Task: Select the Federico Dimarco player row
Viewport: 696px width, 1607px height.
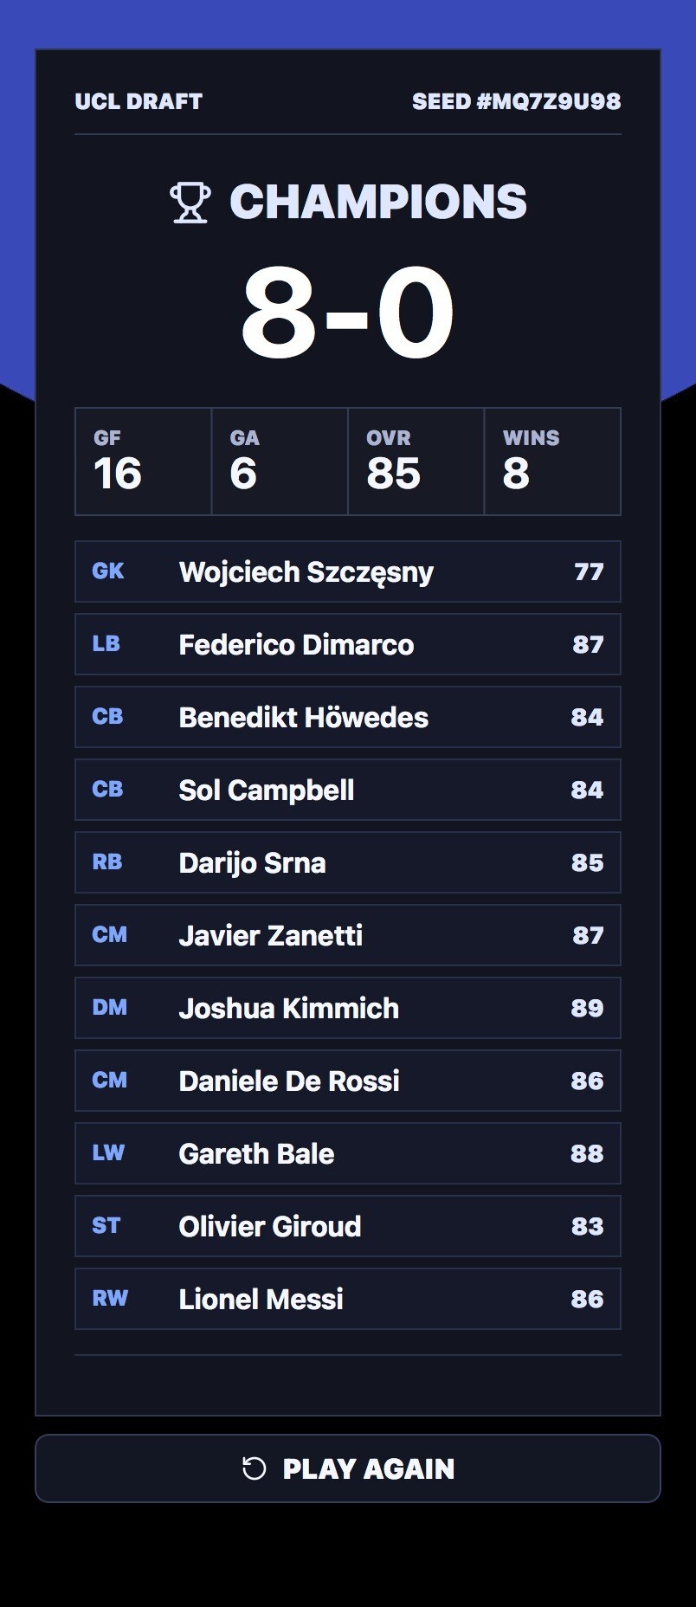Action: point(348,644)
